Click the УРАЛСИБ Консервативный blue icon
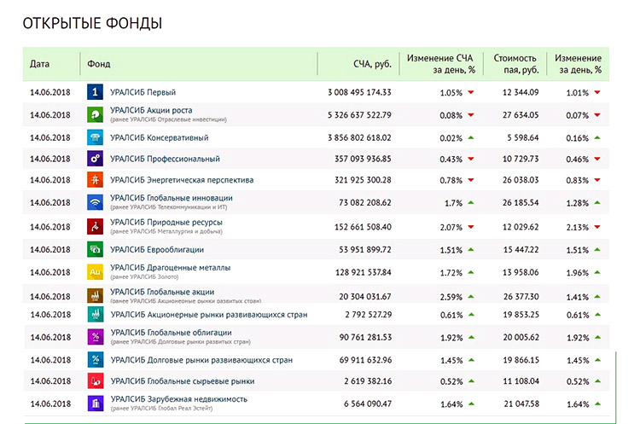640x424 pixels. point(95,137)
